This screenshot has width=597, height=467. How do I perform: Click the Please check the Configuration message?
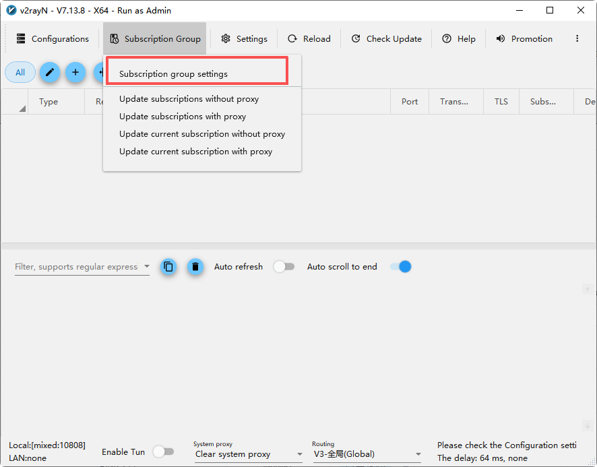click(507, 445)
